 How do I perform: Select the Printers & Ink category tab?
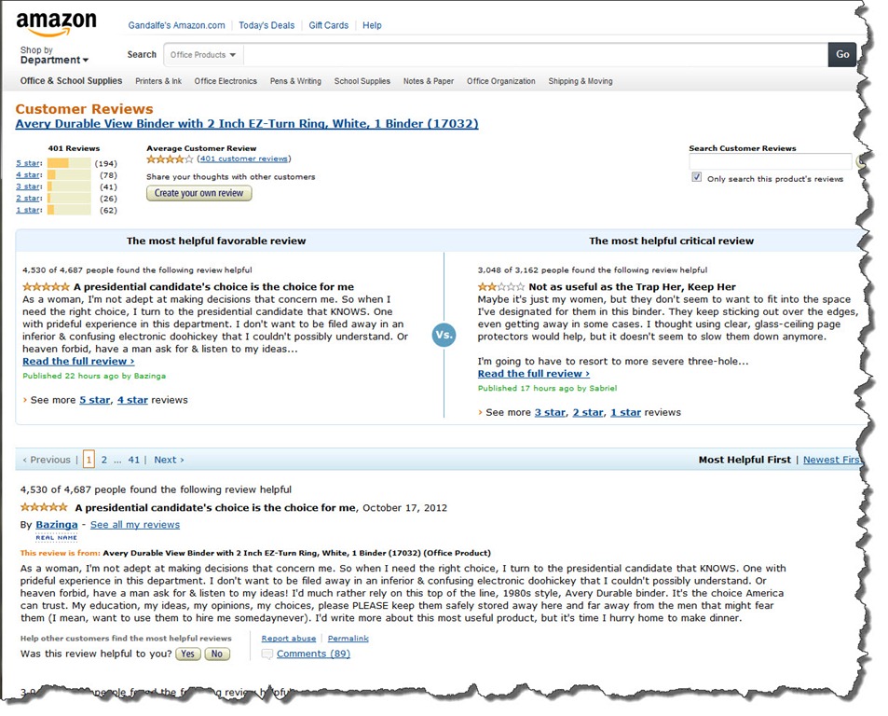(x=158, y=81)
